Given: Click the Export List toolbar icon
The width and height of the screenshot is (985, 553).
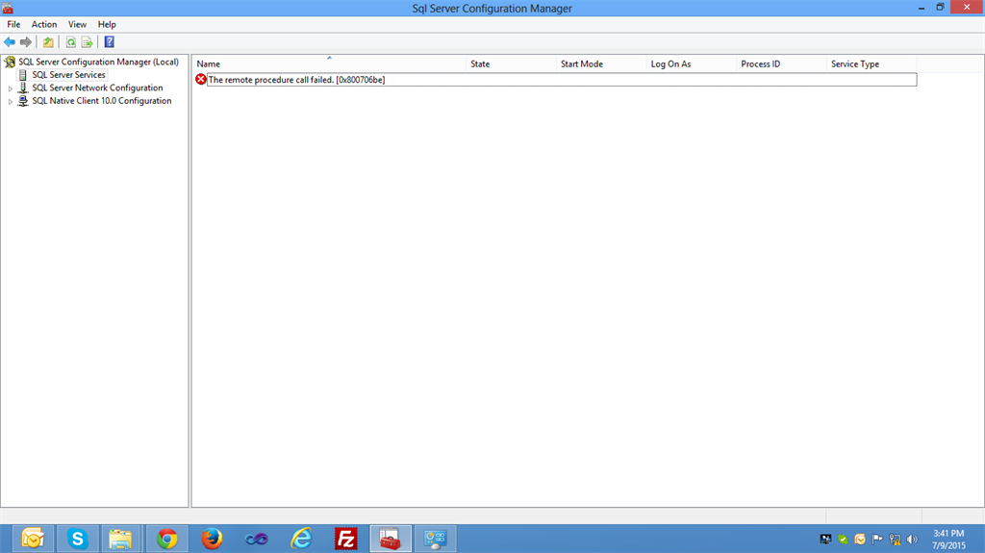Looking at the screenshot, I should click(x=88, y=42).
